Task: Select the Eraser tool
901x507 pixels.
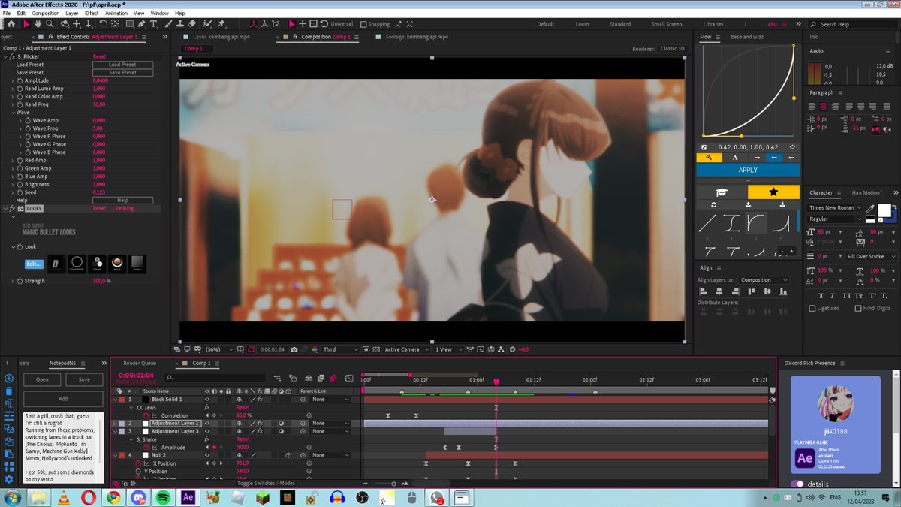Action: pos(192,24)
